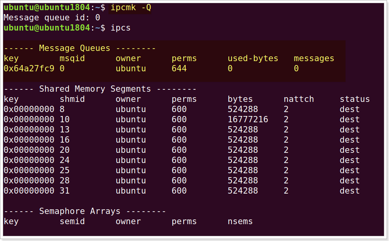
Task: Click the 'Message Queues' section header
Action: coord(74,48)
